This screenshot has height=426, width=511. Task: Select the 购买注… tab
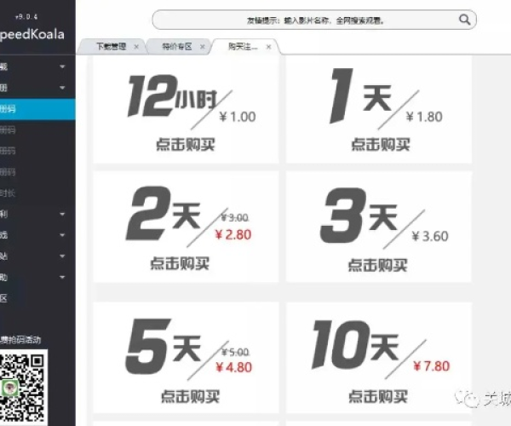pos(243,47)
